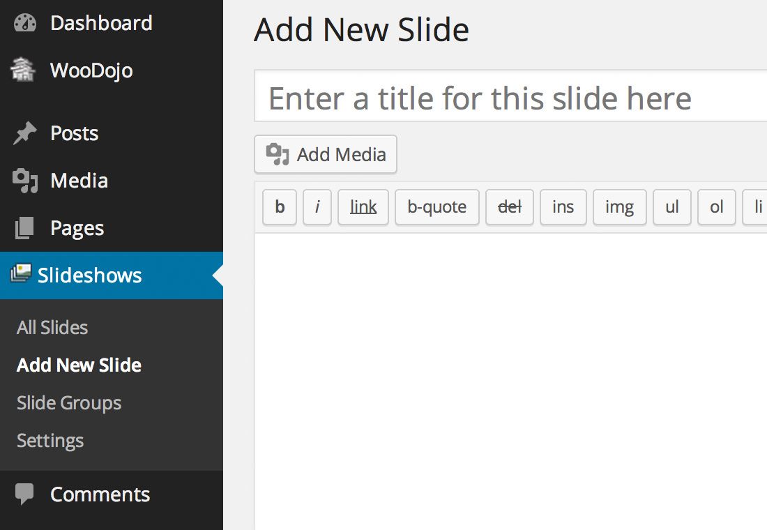Screen dimensions: 767x530
Task: Click the camera icon on Add Media
Action: (x=277, y=153)
